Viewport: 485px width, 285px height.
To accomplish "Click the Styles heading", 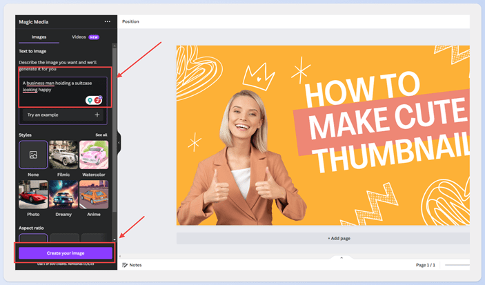I will coord(25,135).
